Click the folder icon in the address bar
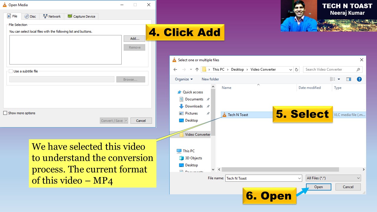Screen dimensions: 377x212 pyautogui.click(x=204, y=69)
